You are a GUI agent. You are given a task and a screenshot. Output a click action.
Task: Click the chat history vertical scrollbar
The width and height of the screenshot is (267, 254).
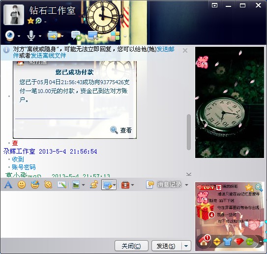(x=188, y=132)
